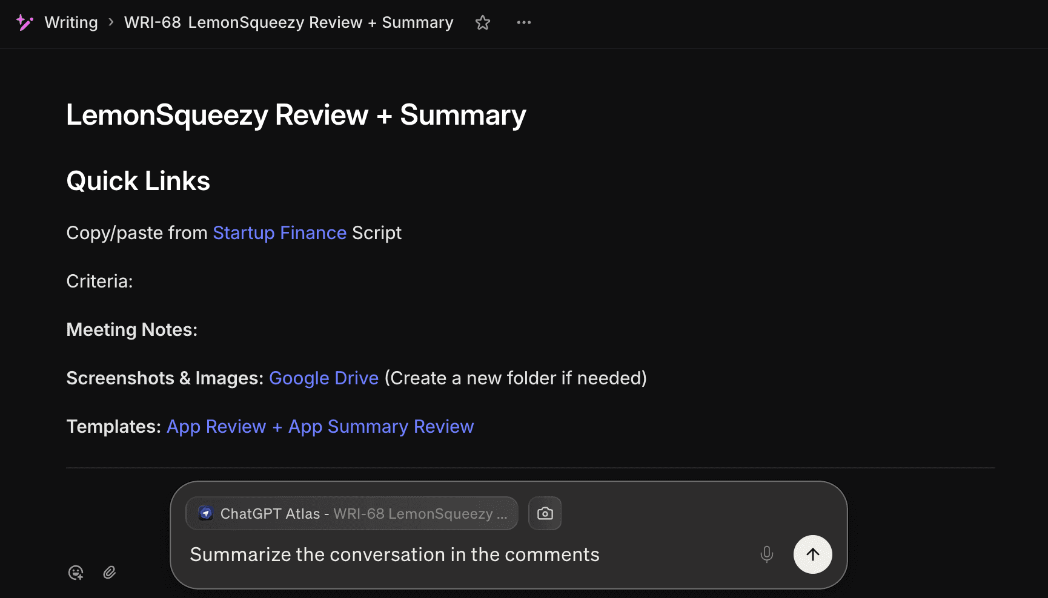Take a screenshot with the camera icon
The width and height of the screenshot is (1048, 598).
(545, 513)
